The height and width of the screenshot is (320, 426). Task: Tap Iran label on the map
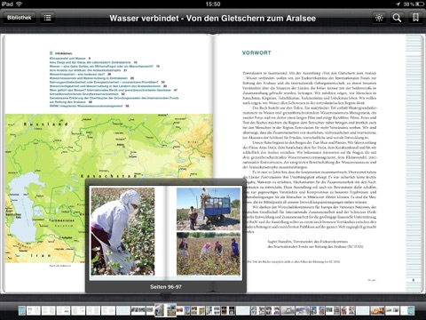(41, 255)
